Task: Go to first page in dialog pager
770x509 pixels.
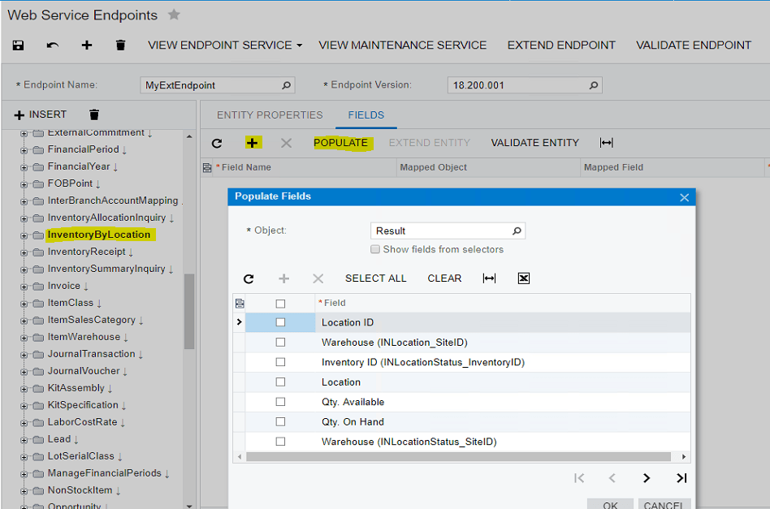Action: click(x=579, y=478)
